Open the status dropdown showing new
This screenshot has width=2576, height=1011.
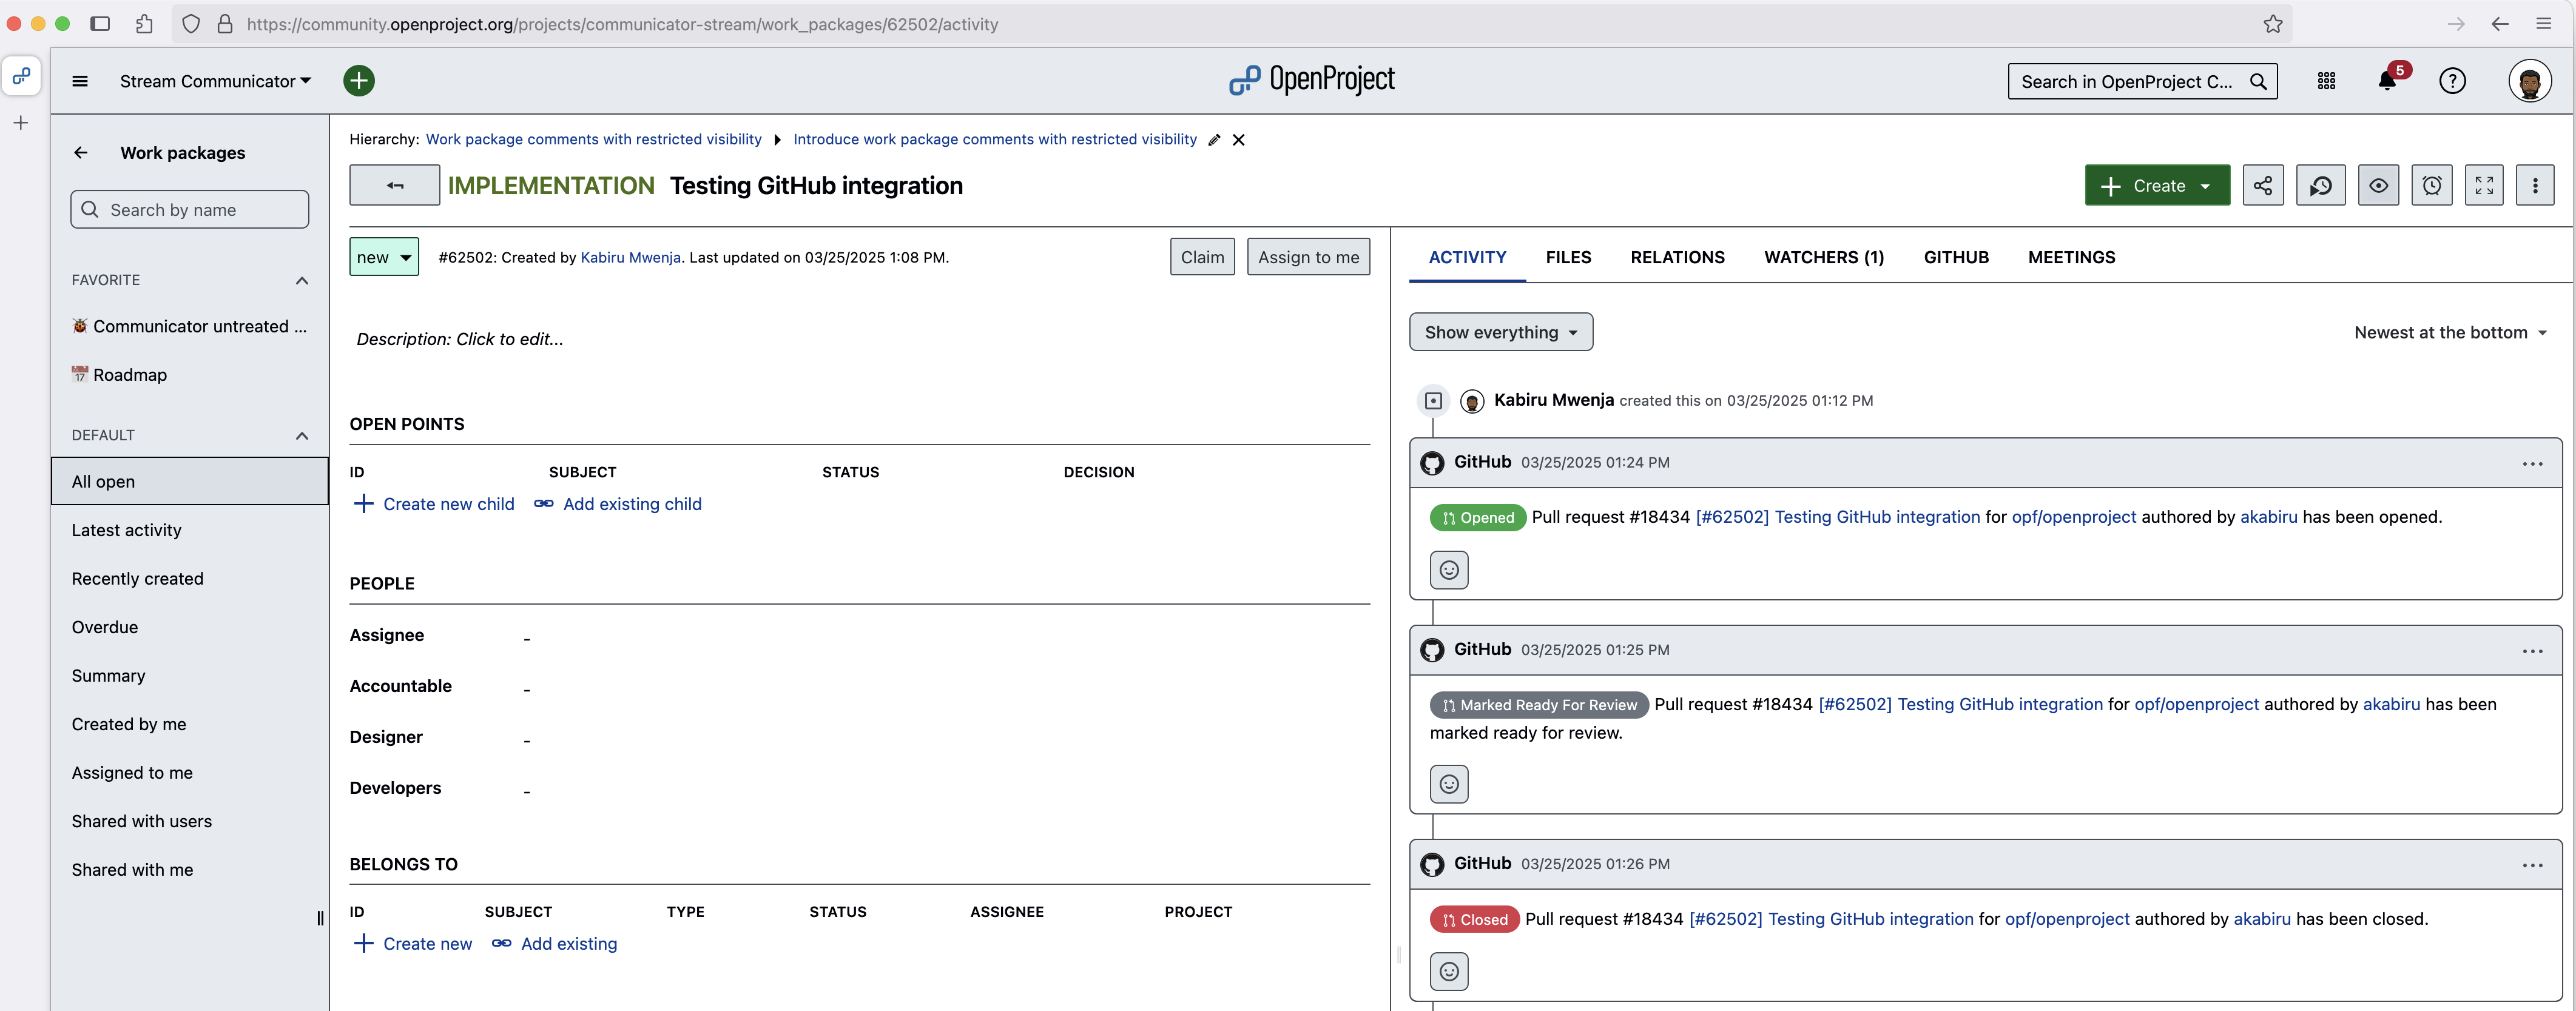coord(384,257)
